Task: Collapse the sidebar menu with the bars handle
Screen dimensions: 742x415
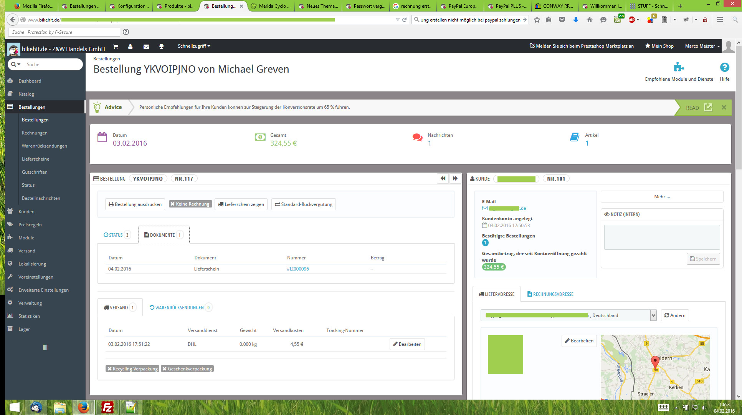Action: point(45,347)
